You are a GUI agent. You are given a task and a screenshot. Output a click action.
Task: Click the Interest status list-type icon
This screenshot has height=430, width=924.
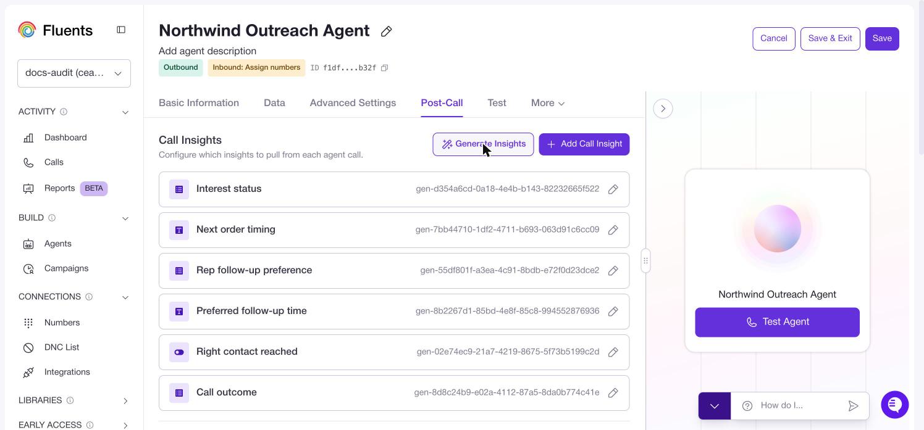(x=179, y=189)
